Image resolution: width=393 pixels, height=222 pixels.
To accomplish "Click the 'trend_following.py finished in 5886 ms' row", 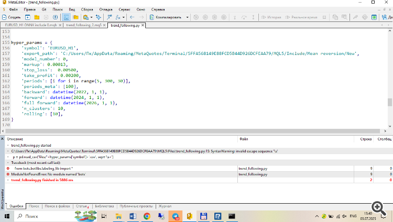I will [199, 180].
